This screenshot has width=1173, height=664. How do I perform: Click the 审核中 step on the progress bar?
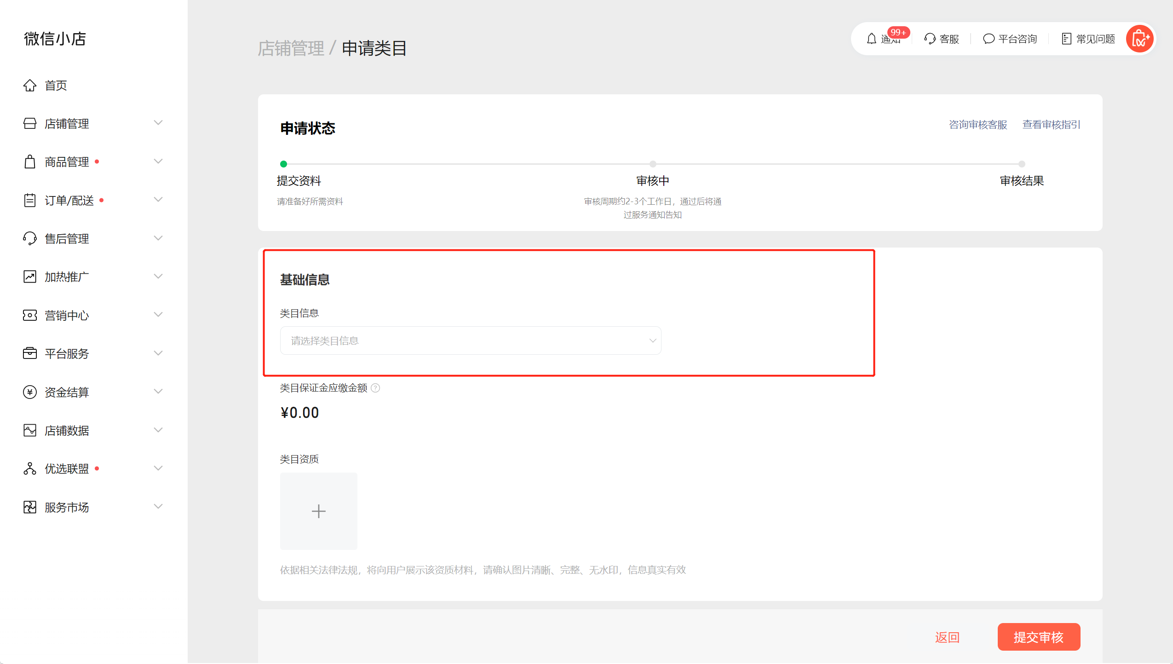pyautogui.click(x=652, y=164)
